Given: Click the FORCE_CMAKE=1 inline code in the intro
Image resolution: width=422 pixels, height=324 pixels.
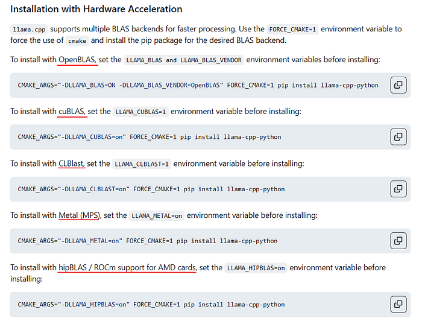Looking at the screenshot, I should coord(292,30).
